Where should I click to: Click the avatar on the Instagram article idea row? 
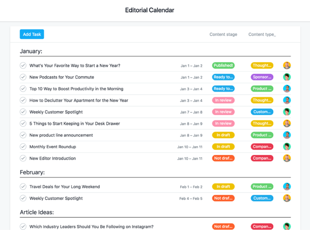tap(287, 226)
